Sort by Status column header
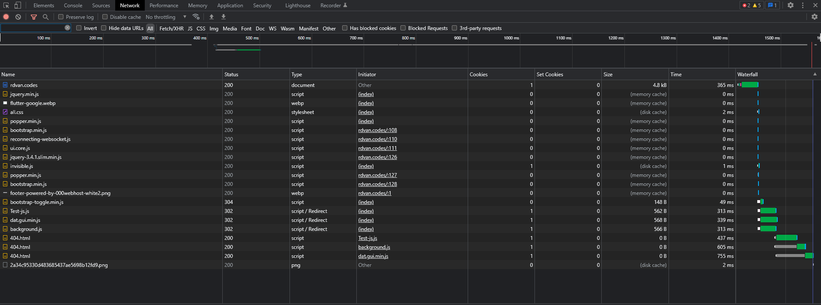821x305 pixels. [x=256, y=74]
